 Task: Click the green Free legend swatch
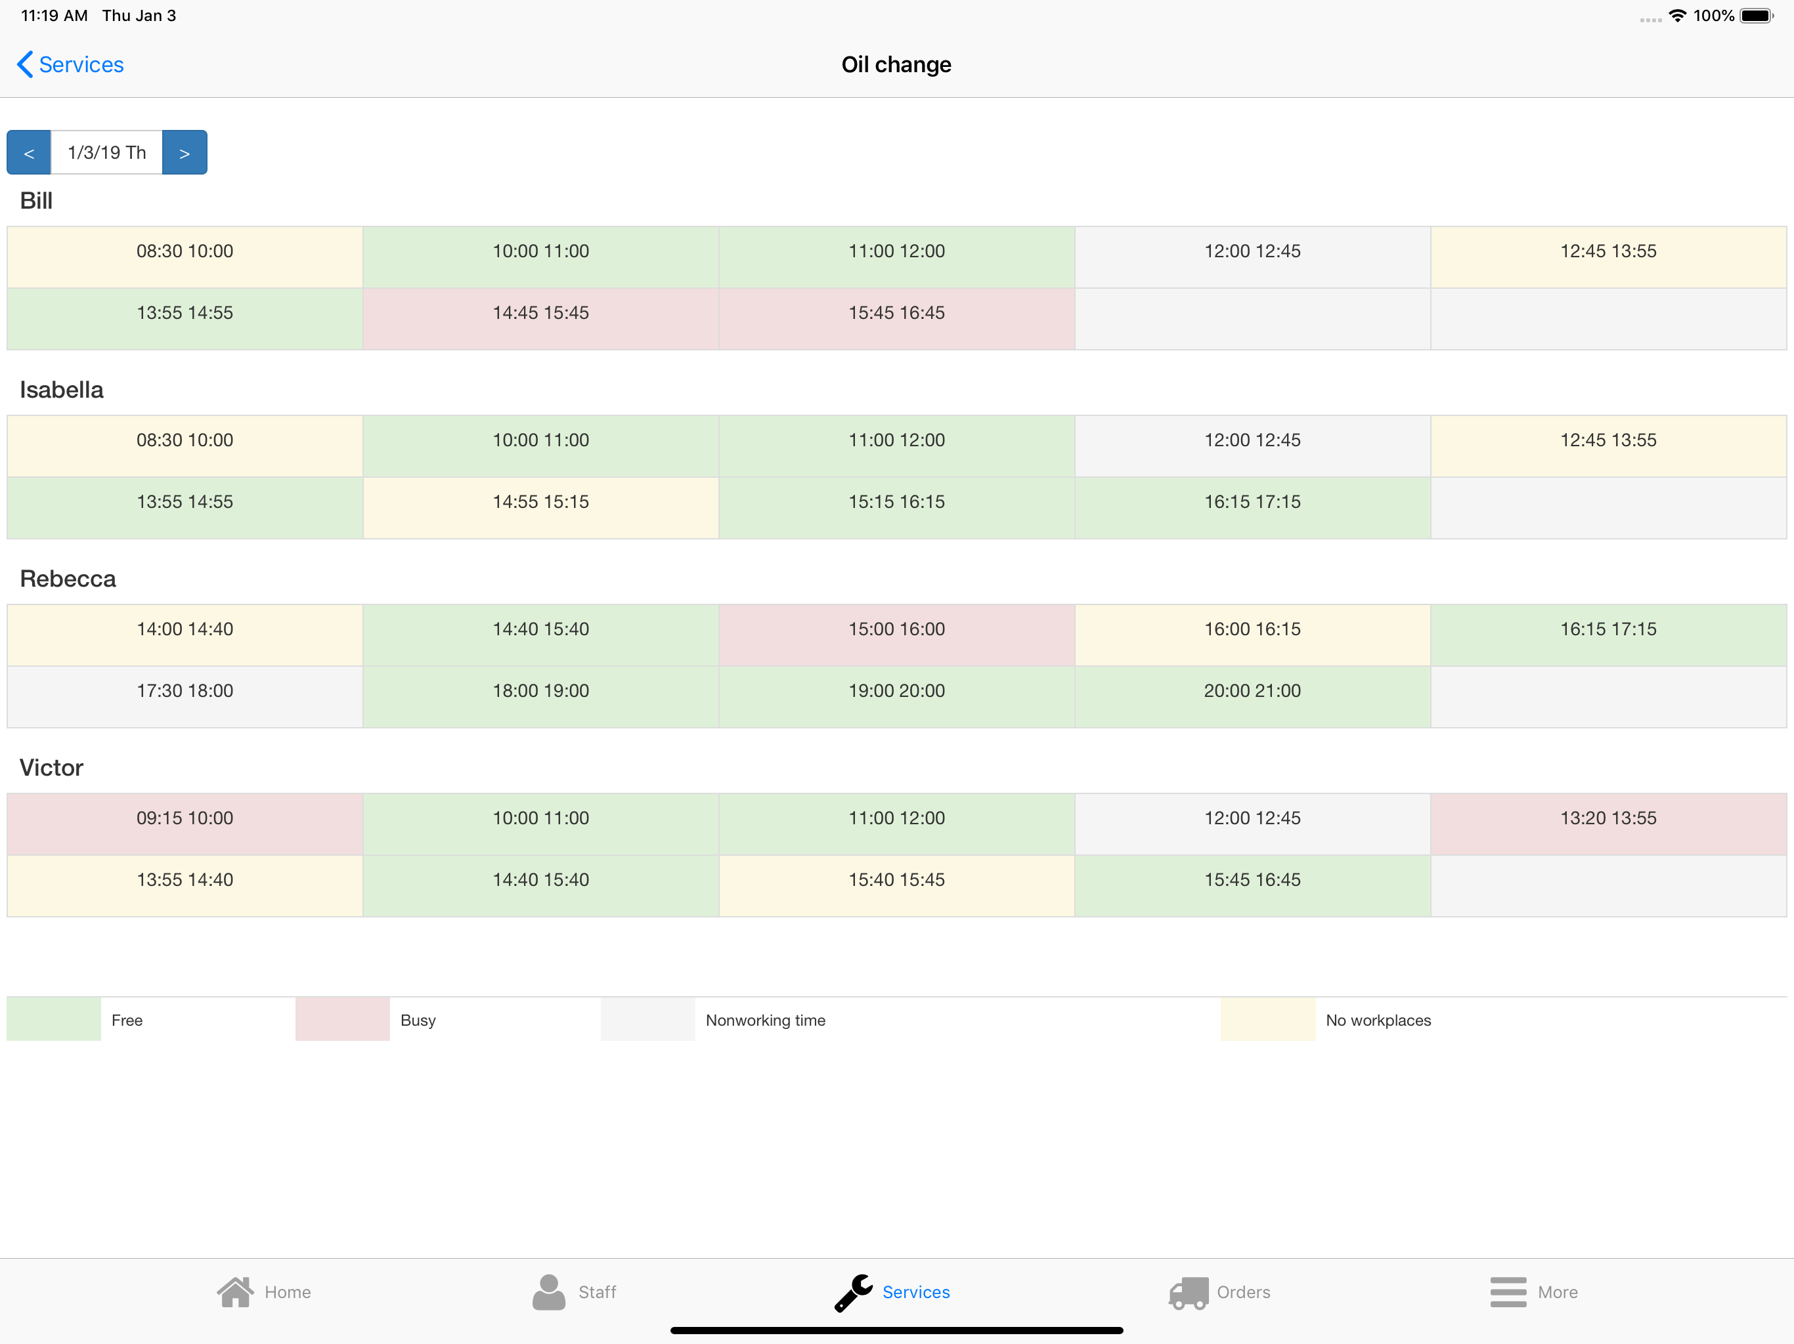54,1020
